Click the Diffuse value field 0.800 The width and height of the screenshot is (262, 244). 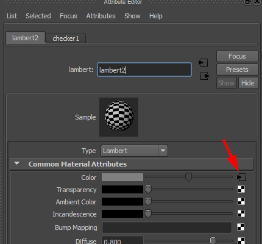click(x=122, y=241)
